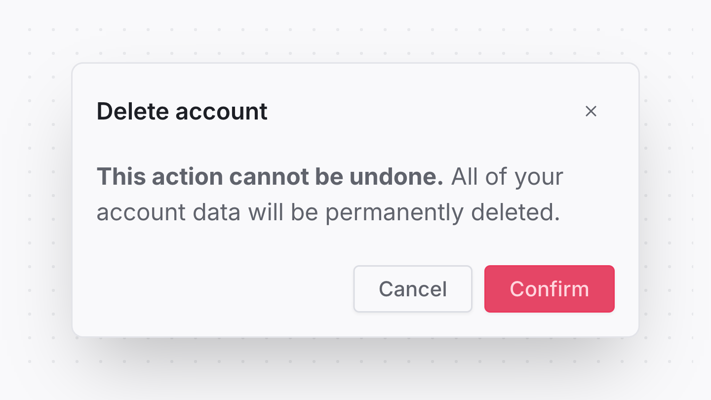The height and width of the screenshot is (400, 711).
Task: Click the word "account" in the heading
Action: (221, 112)
